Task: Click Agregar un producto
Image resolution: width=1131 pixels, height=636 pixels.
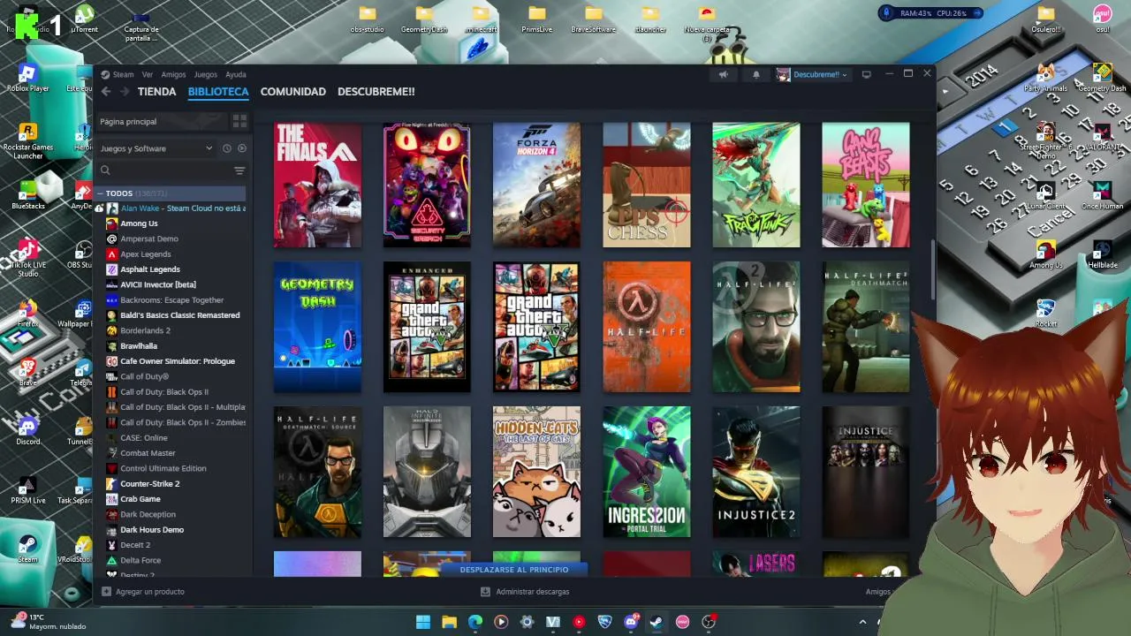Action: tap(143, 592)
